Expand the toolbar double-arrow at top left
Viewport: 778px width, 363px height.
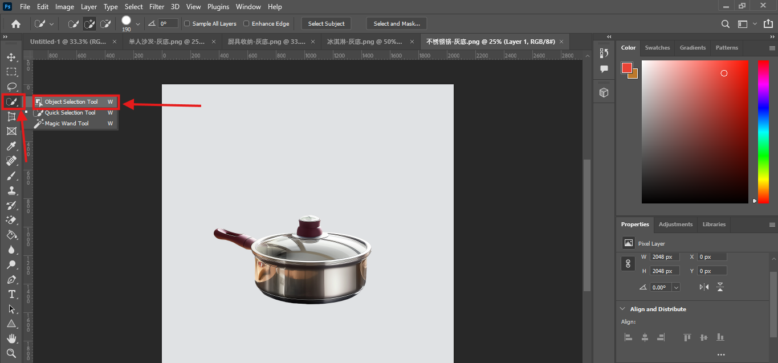click(5, 36)
